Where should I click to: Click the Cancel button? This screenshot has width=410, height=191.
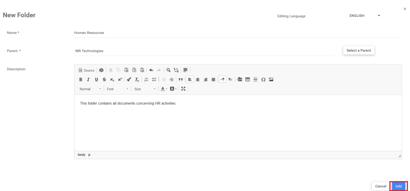pyautogui.click(x=381, y=186)
